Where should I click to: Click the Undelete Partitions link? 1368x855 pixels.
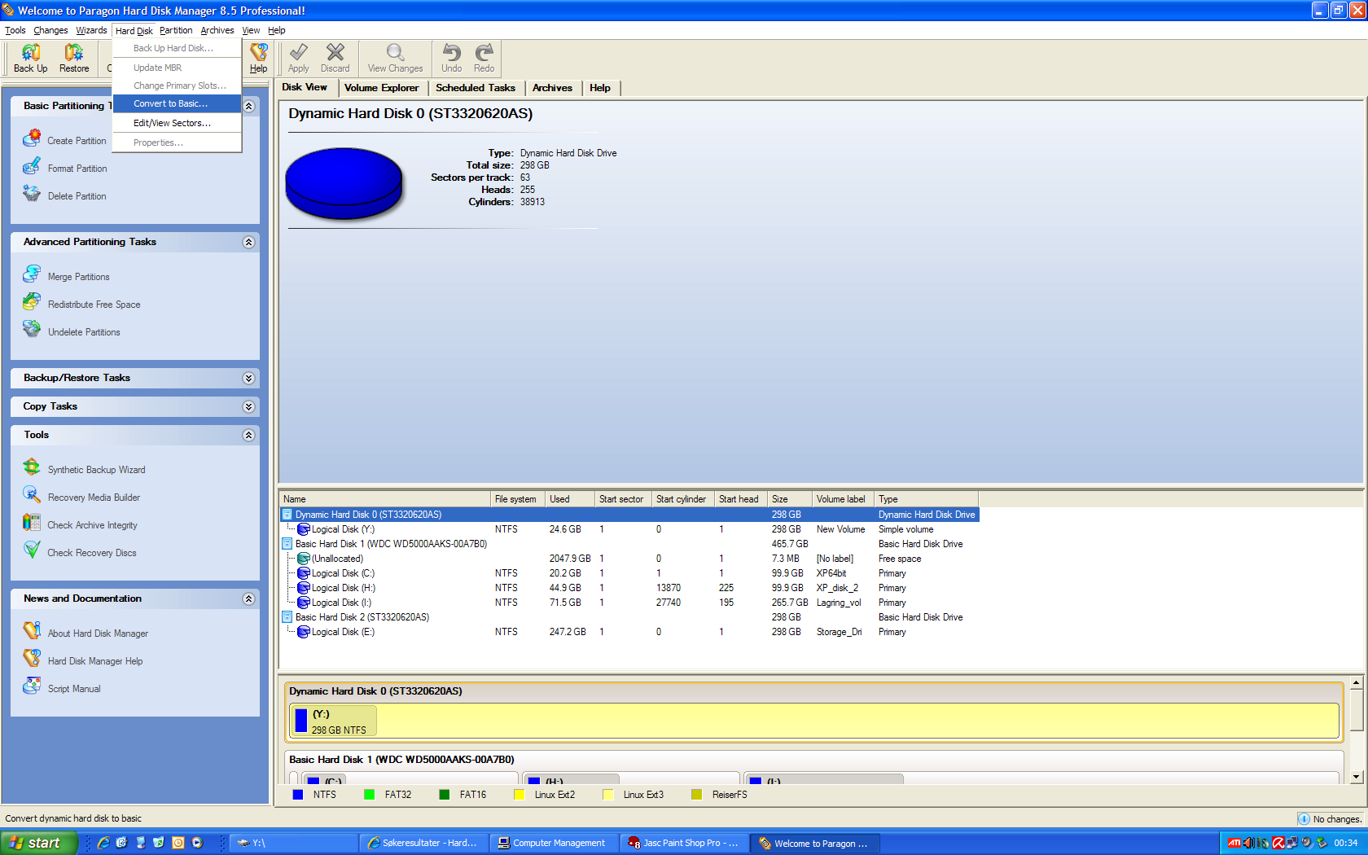coord(84,332)
